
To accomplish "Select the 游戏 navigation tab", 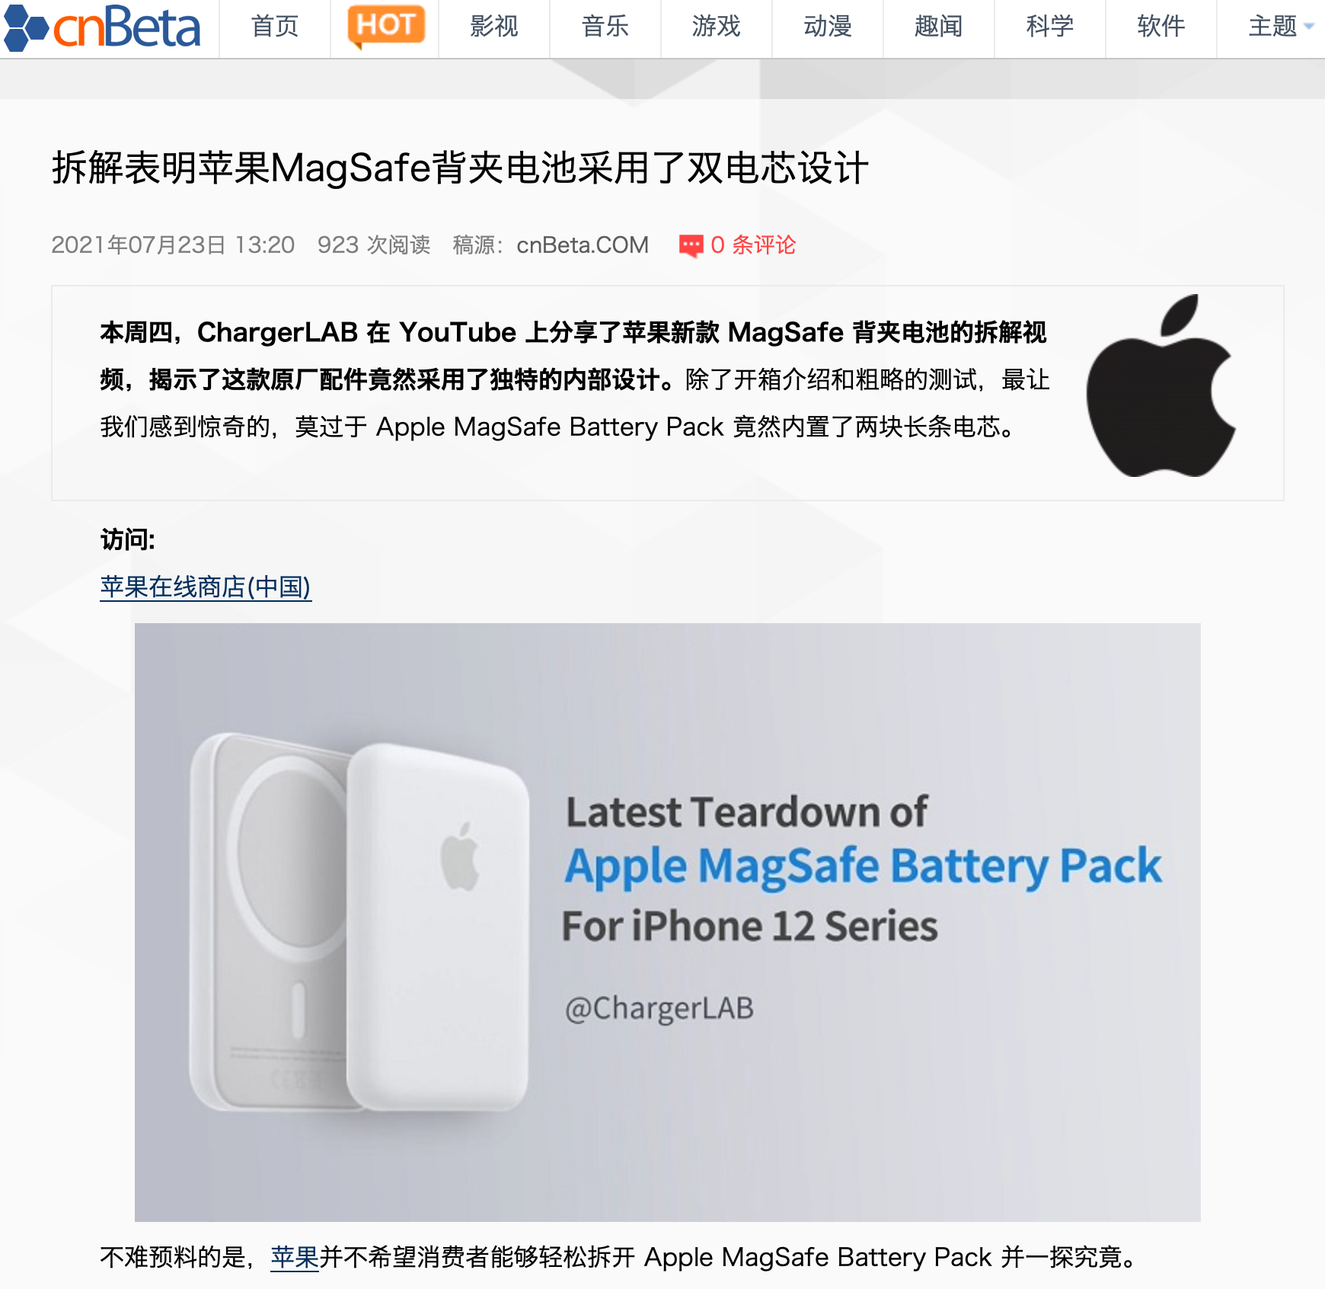I will tap(717, 27).
